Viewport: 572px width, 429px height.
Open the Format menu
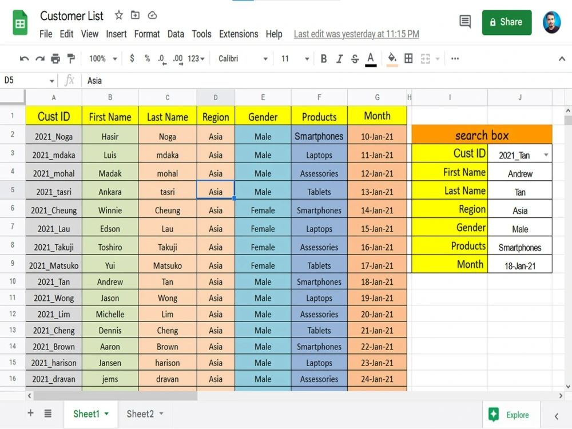147,34
